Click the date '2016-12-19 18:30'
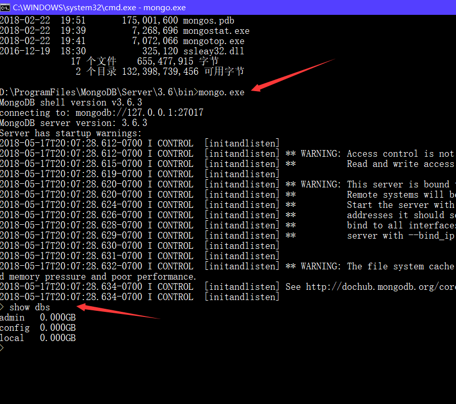This screenshot has height=404, width=456. pyautogui.click(x=43, y=51)
